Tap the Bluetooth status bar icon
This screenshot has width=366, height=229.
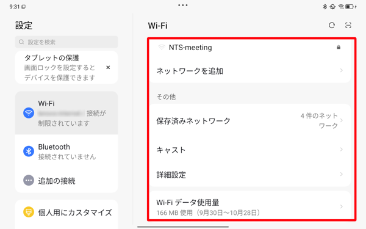(325, 7)
